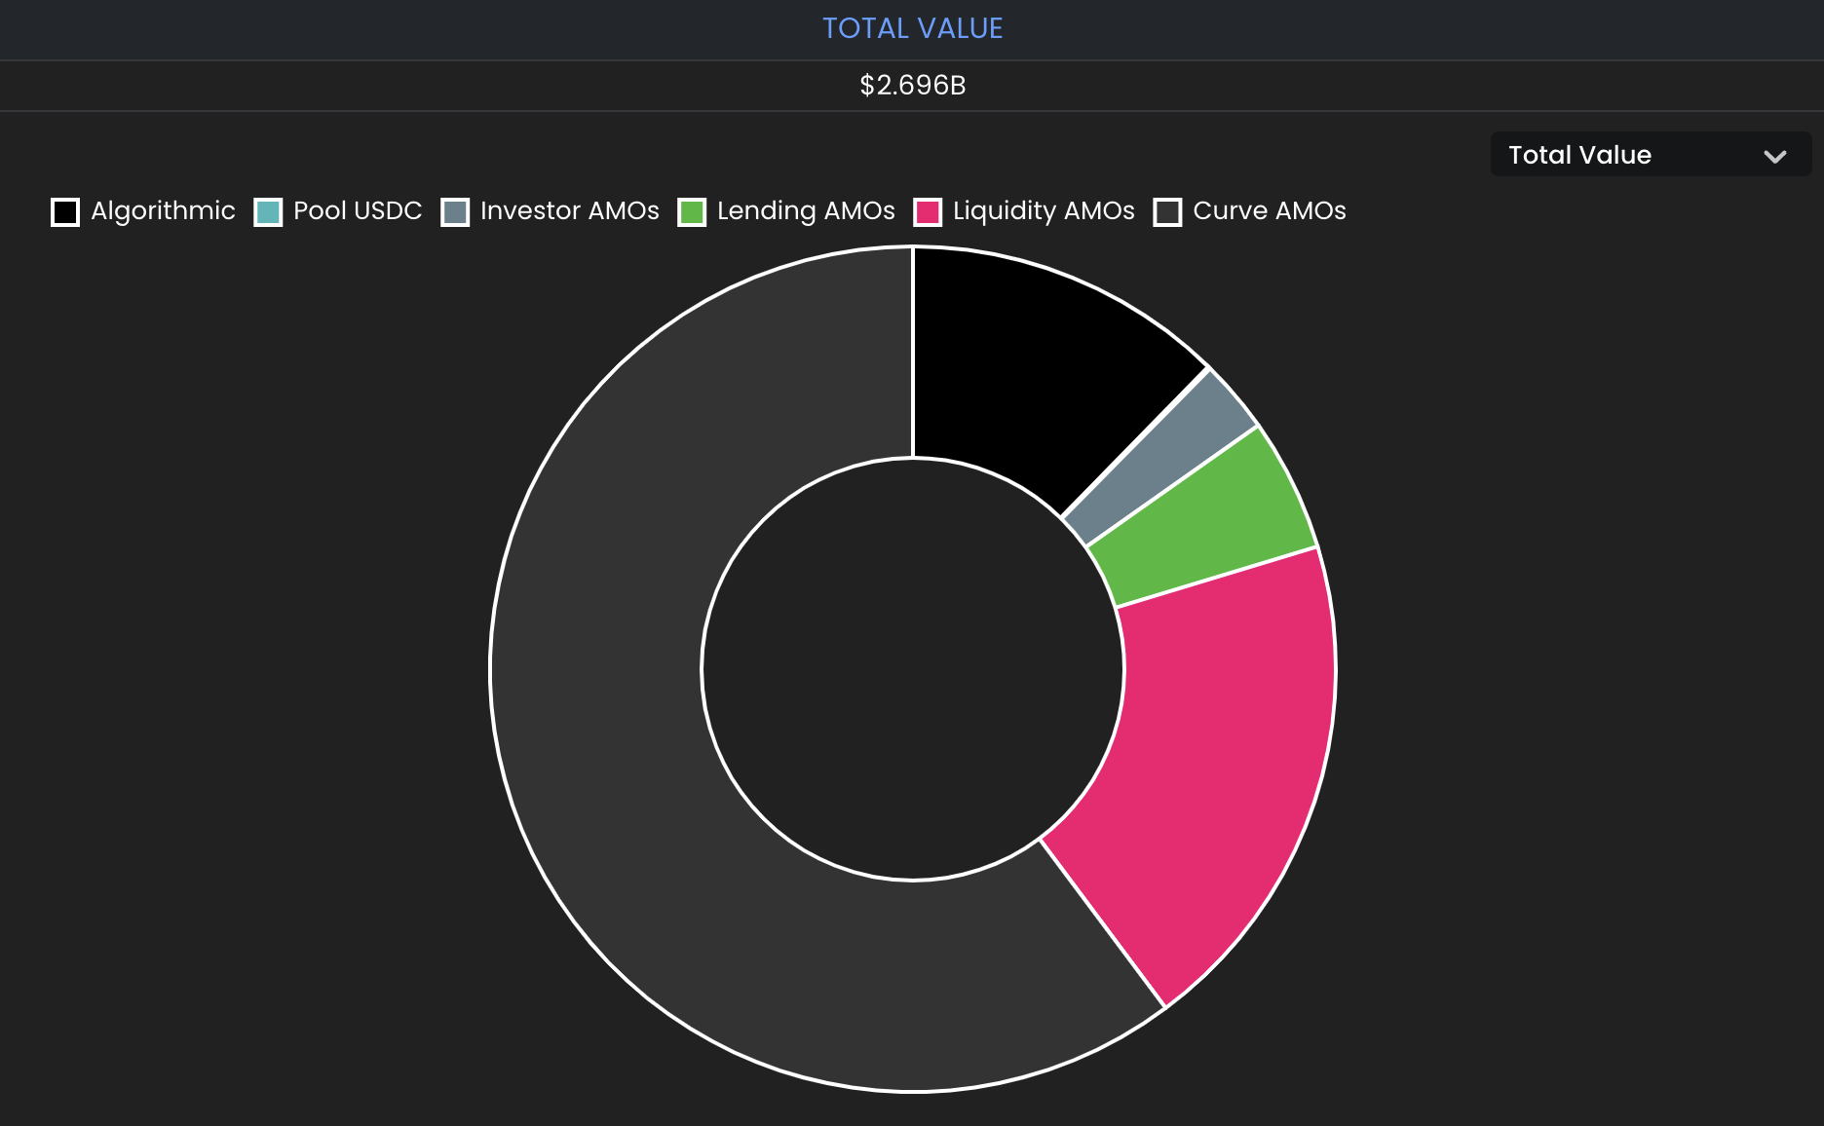
Task: Toggle the Lending AMOs legend marker
Action: [692, 211]
